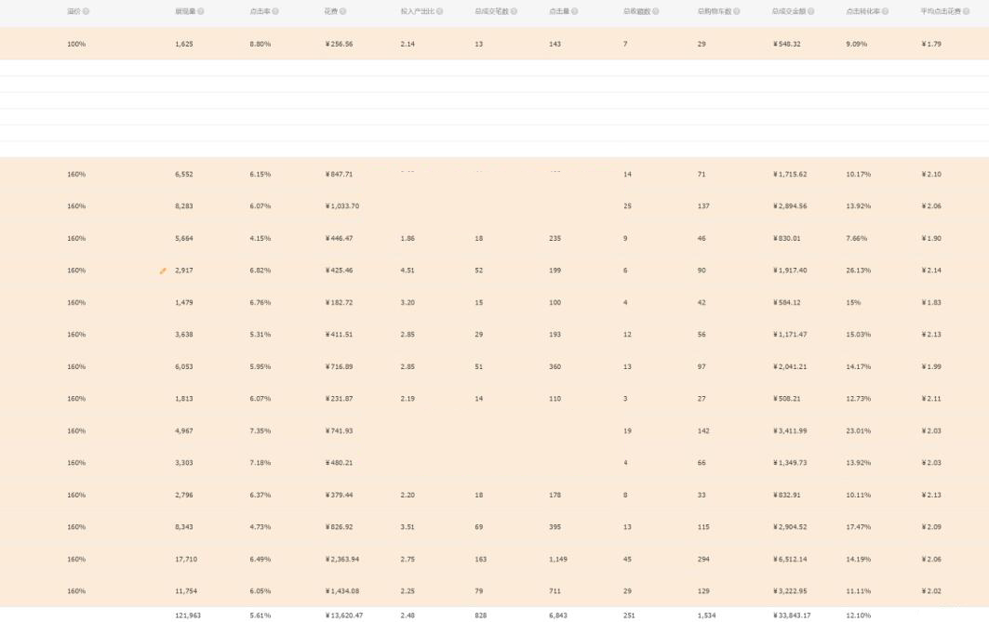
Task: Click the help icon beside 点击转化率 header
Action: (x=886, y=11)
